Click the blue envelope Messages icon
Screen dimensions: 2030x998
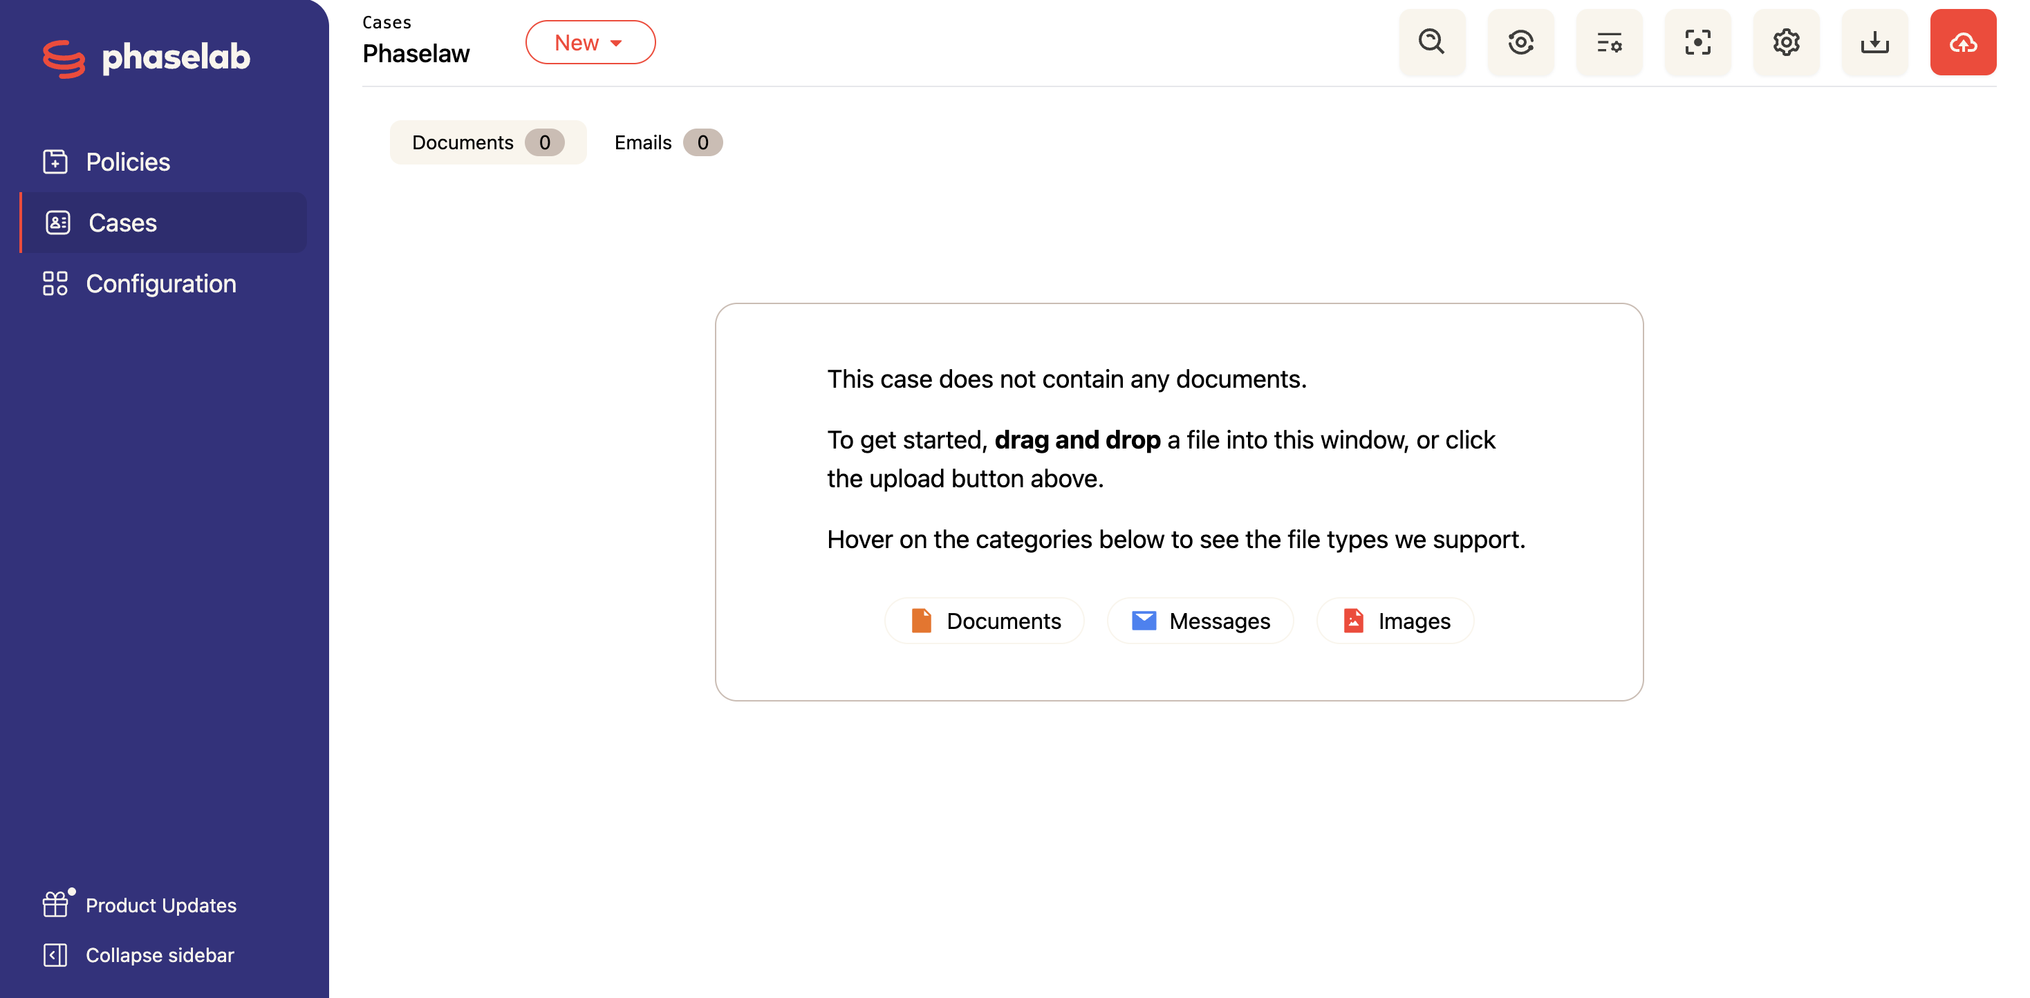(1144, 621)
